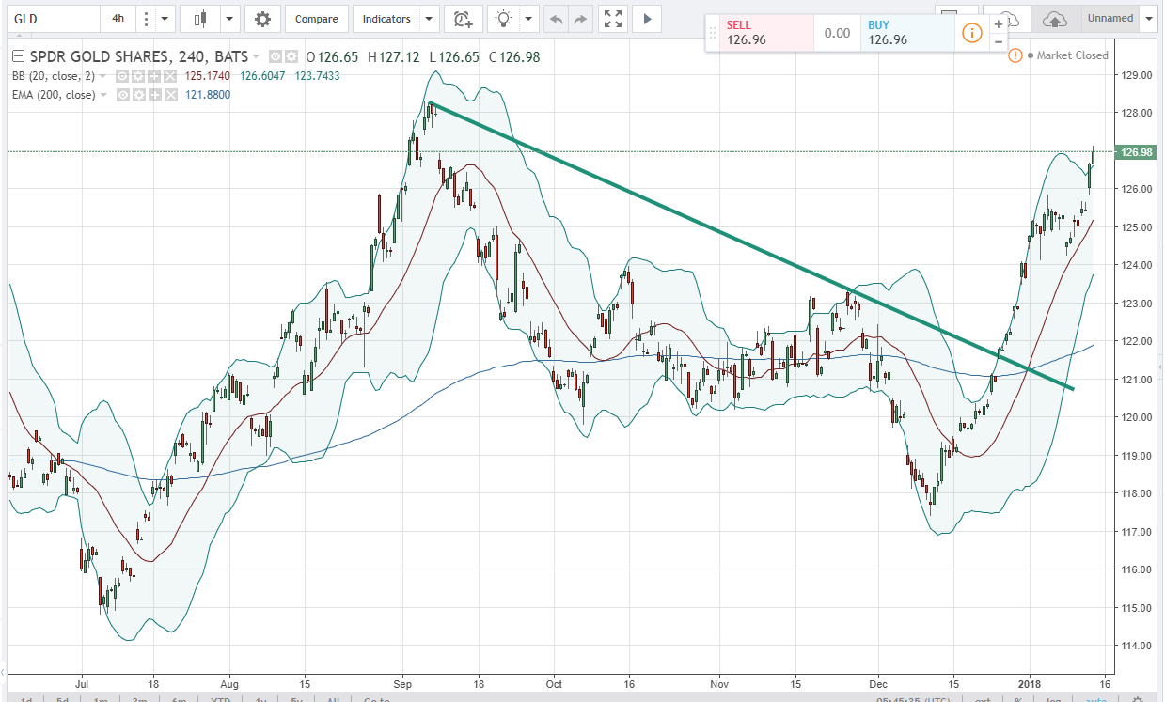This screenshot has height=702, width=1165.
Task: Open the Indicators dropdown arrow
Action: pos(429,19)
